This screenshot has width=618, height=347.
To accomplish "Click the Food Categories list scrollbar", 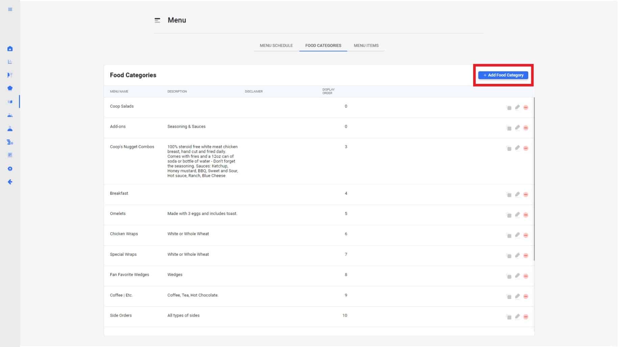I will click(x=534, y=179).
